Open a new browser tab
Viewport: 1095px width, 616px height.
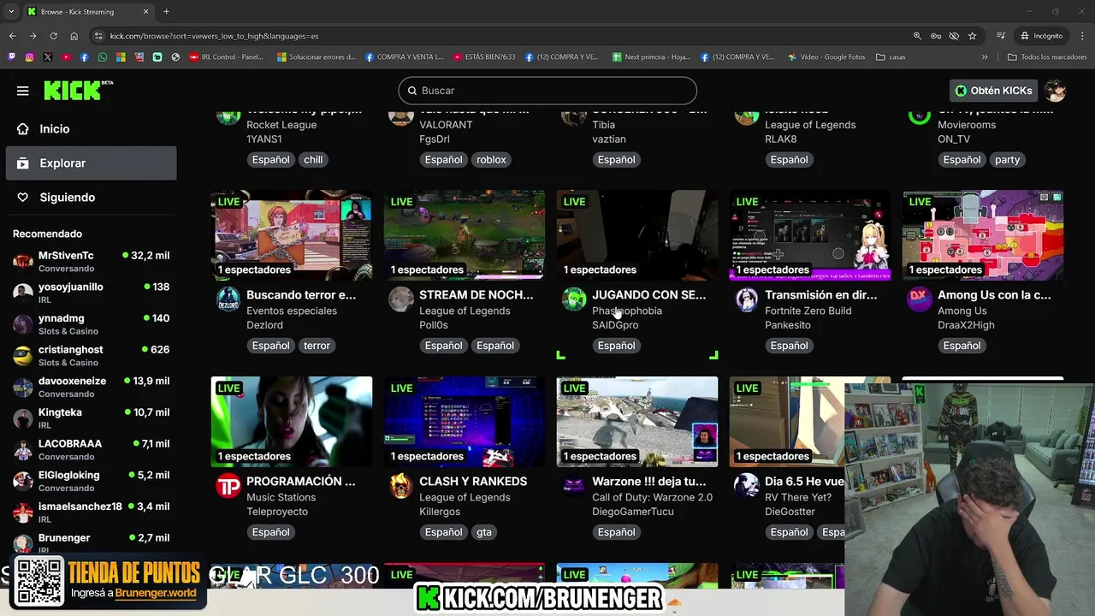[166, 12]
